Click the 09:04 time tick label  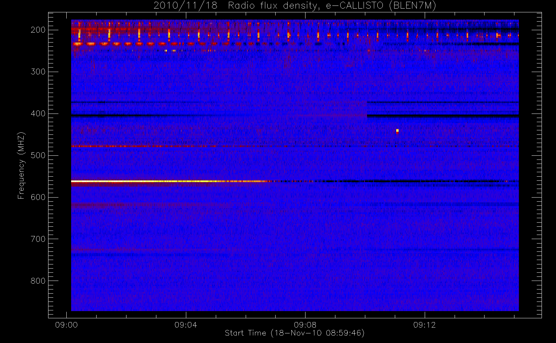click(x=186, y=325)
